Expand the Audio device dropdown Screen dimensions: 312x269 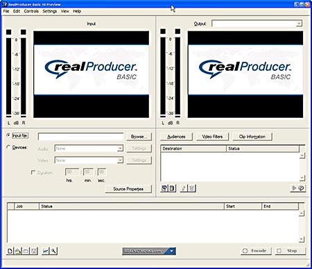point(120,148)
